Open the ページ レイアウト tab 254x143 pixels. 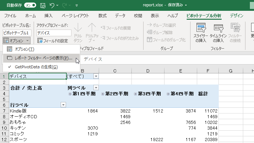[x=75, y=16]
